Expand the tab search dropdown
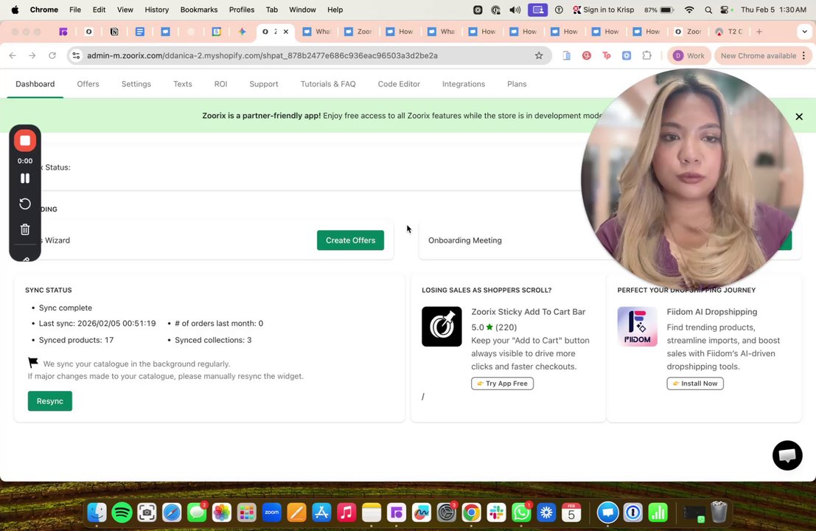This screenshot has height=531, width=816. pos(804,32)
